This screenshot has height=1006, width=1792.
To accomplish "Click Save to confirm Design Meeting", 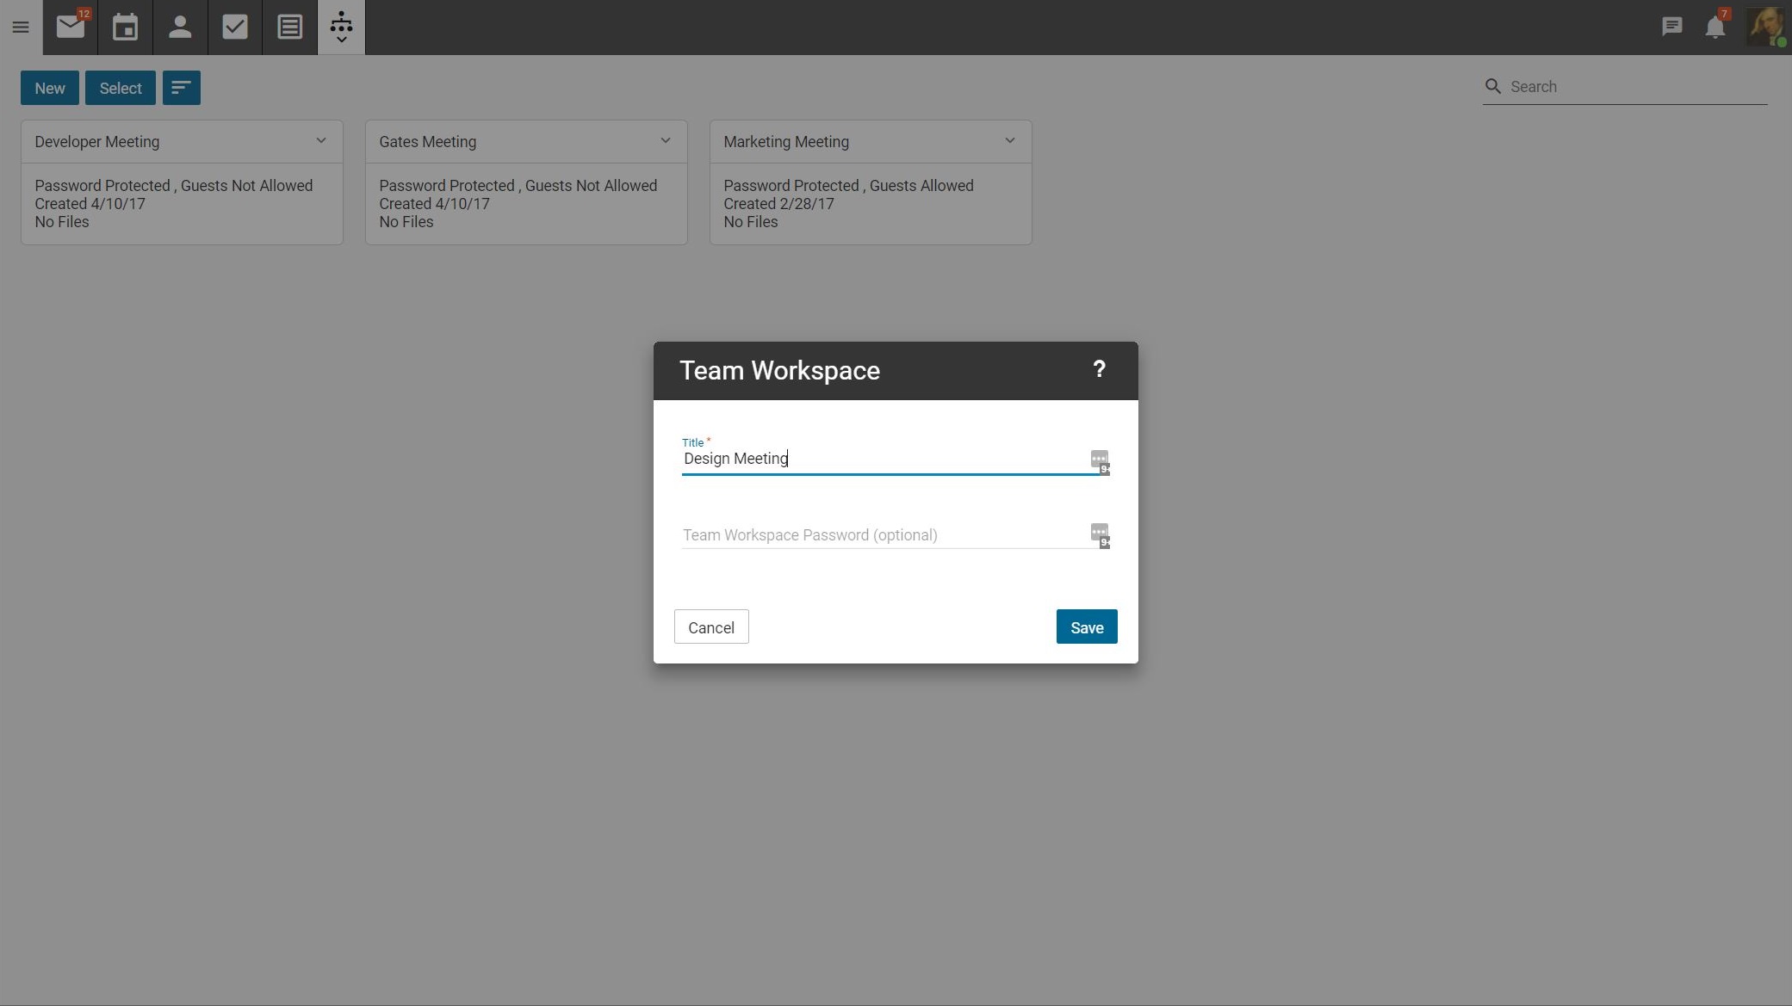I will coord(1086,626).
